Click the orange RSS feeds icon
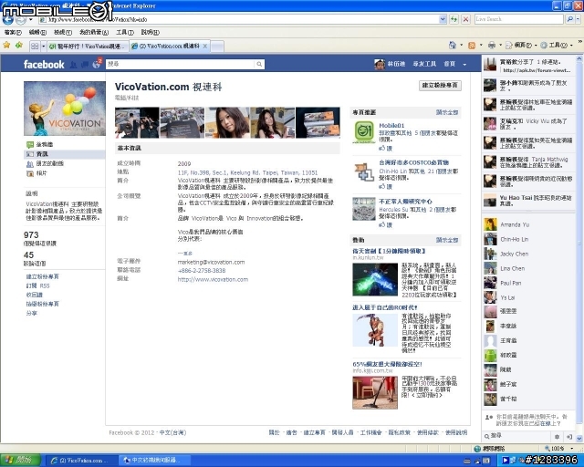This screenshot has height=467, width=584. coord(472,46)
